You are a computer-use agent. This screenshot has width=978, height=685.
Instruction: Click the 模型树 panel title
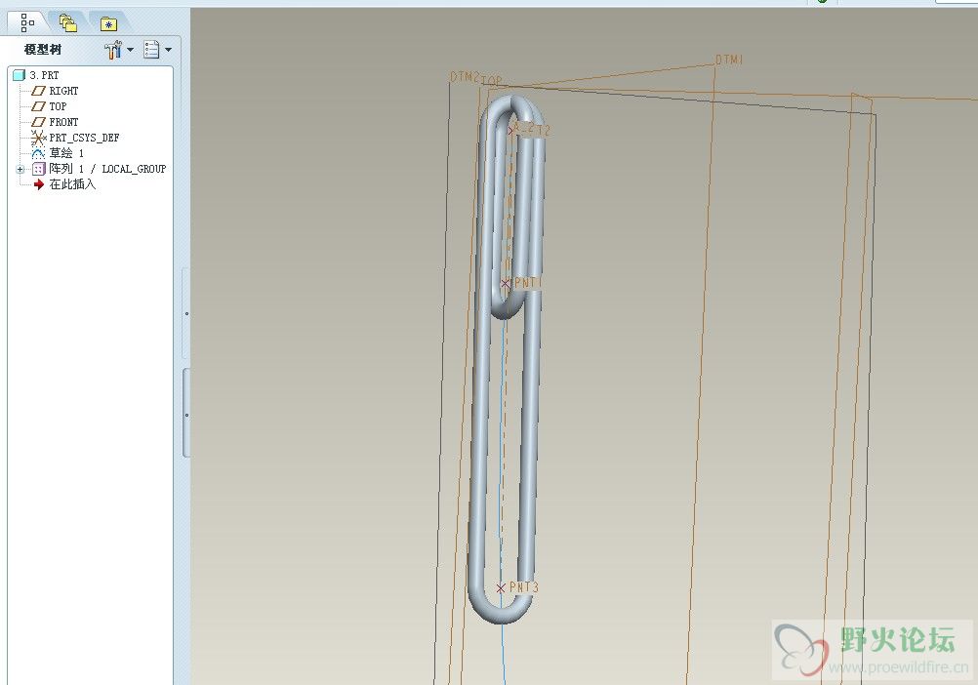(42, 49)
